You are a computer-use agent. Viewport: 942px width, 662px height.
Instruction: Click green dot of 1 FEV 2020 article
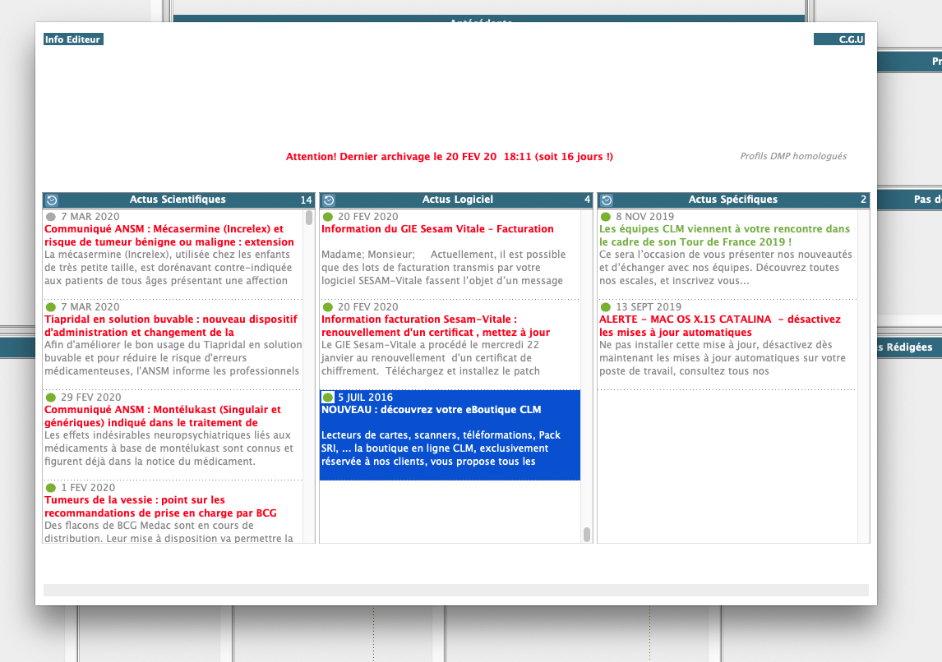[51, 488]
